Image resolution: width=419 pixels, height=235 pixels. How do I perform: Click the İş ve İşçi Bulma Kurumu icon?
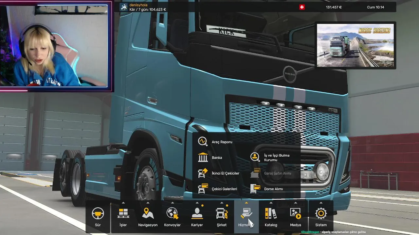[x=255, y=157]
